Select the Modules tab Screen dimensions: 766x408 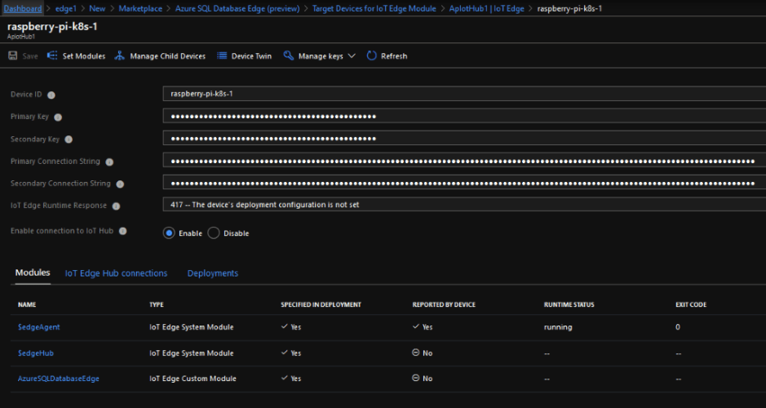[33, 273]
